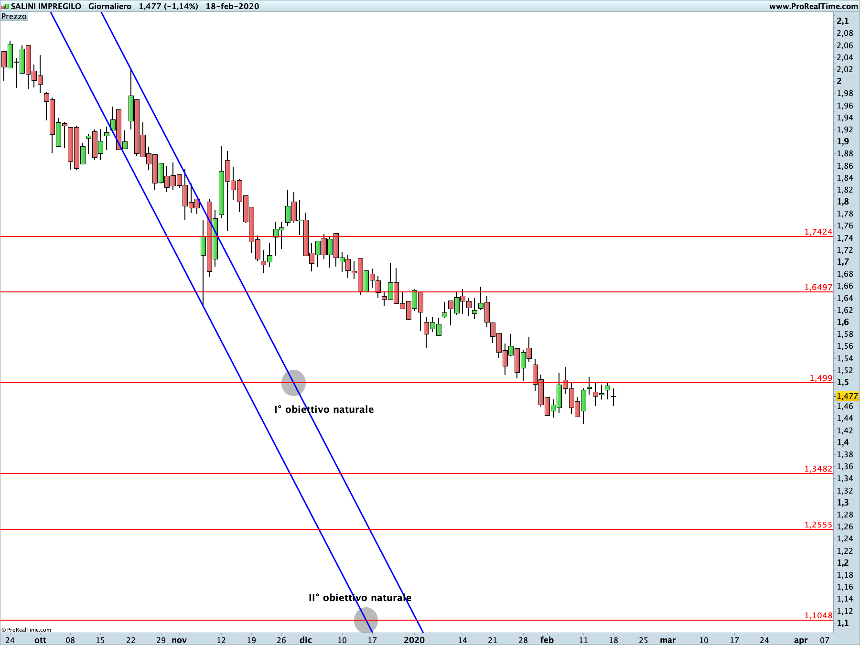
Task: Click the 1,1 value on price axis
Action: [843, 623]
